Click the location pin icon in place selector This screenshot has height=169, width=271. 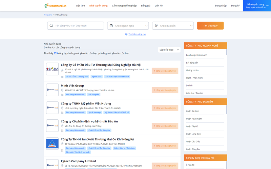[x=156, y=26]
